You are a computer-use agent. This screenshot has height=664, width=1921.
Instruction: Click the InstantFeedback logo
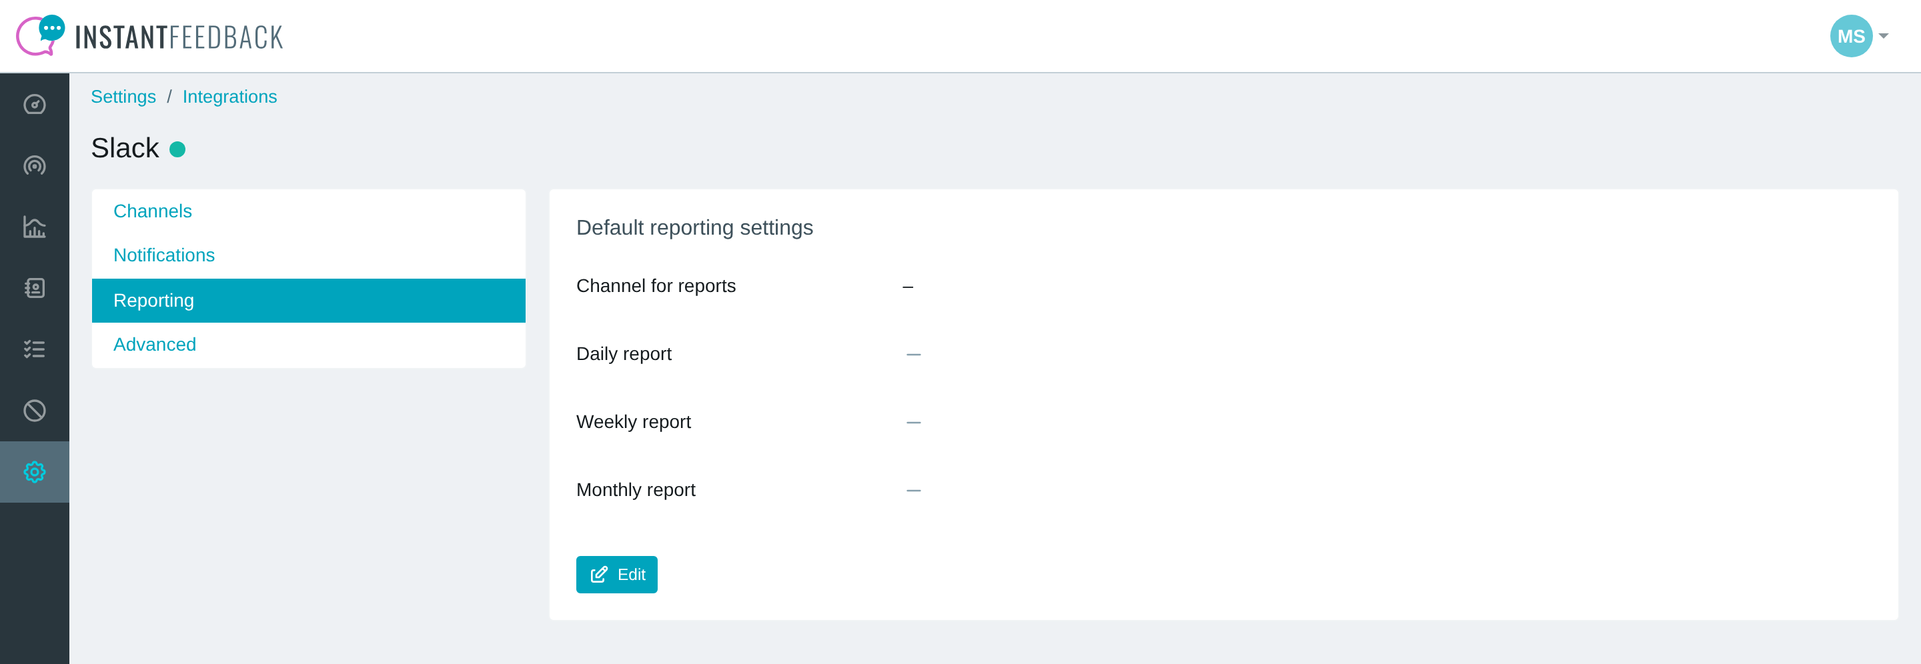[x=149, y=36]
